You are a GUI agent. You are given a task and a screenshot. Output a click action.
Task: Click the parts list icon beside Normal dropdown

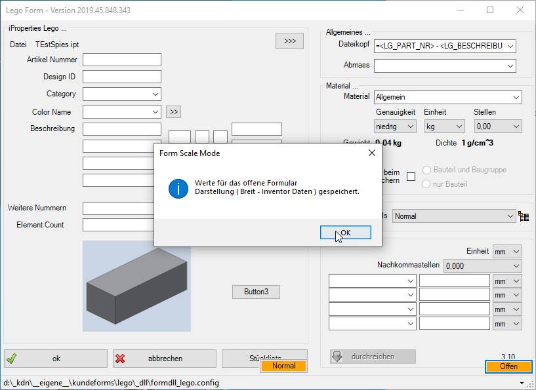tap(524, 216)
